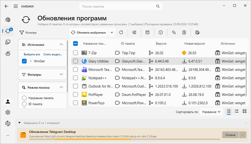Screen dimensions: 251x144
Task: Click 'Обновить выбранные' button
Action: [x=89, y=33]
